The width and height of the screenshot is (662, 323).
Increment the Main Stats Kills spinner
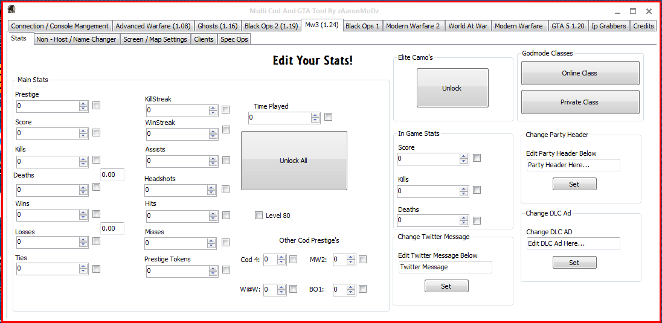pyautogui.click(x=83, y=159)
